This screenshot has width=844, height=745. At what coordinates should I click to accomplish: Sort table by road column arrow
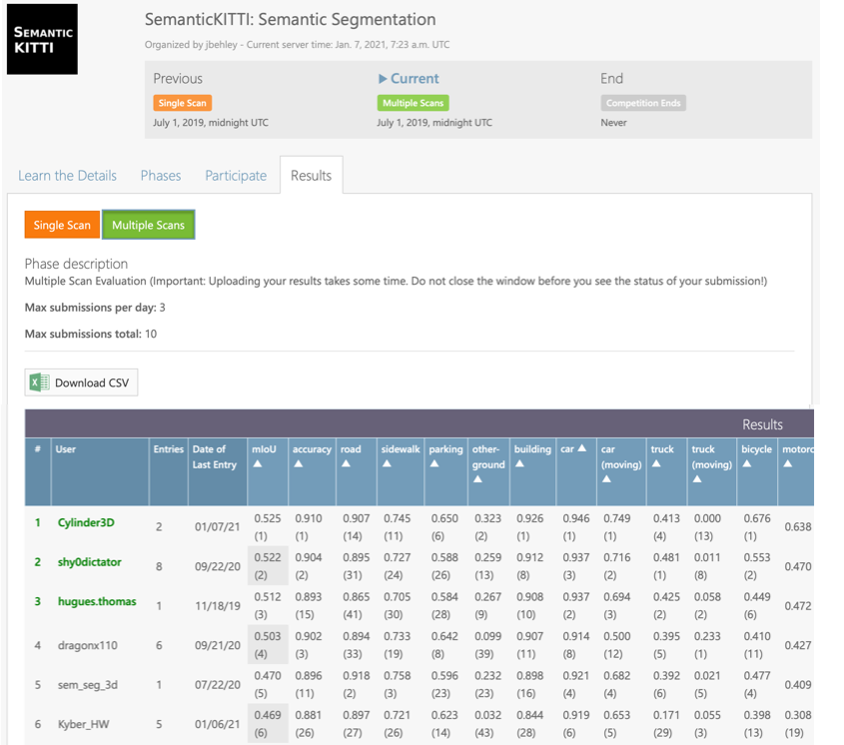click(347, 464)
